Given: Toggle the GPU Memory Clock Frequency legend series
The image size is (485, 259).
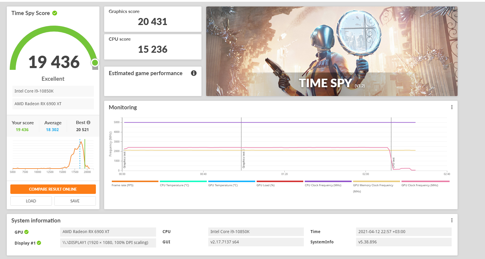Looking at the screenshot, I should [376, 187].
